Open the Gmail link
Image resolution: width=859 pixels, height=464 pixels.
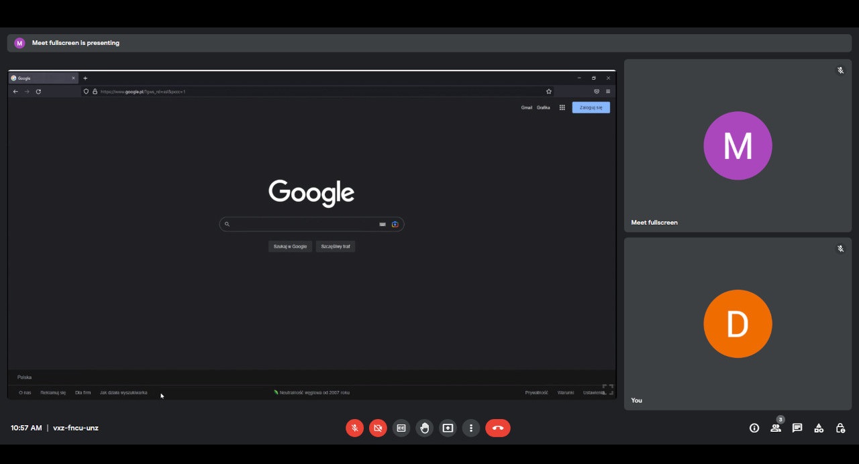pos(527,107)
